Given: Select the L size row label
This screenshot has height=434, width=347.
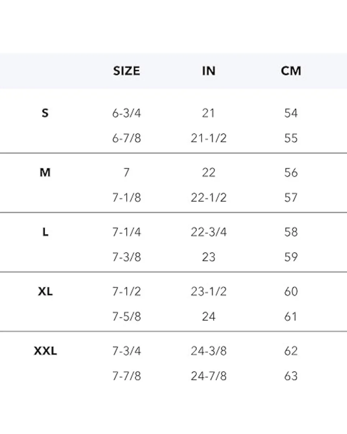Looking at the screenshot, I should (45, 232).
